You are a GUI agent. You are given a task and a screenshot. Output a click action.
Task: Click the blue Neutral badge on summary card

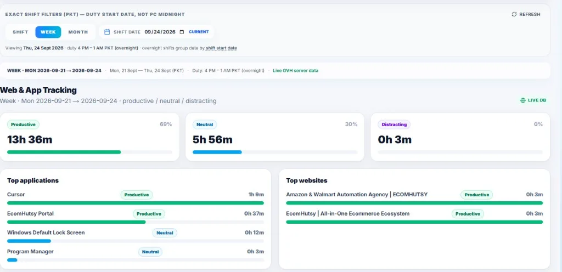205,124
